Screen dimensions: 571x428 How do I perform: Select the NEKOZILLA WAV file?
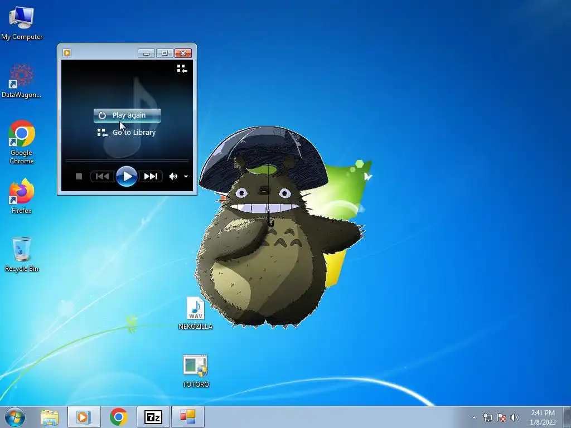(x=196, y=313)
